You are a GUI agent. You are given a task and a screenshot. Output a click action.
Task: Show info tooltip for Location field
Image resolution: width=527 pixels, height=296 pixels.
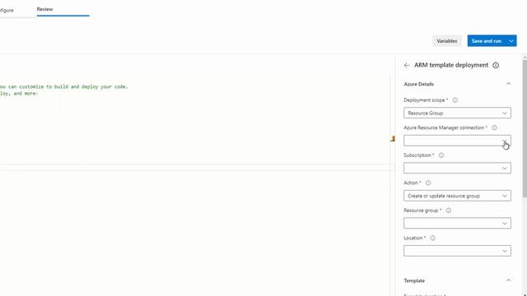pyautogui.click(x=432, y=238)
